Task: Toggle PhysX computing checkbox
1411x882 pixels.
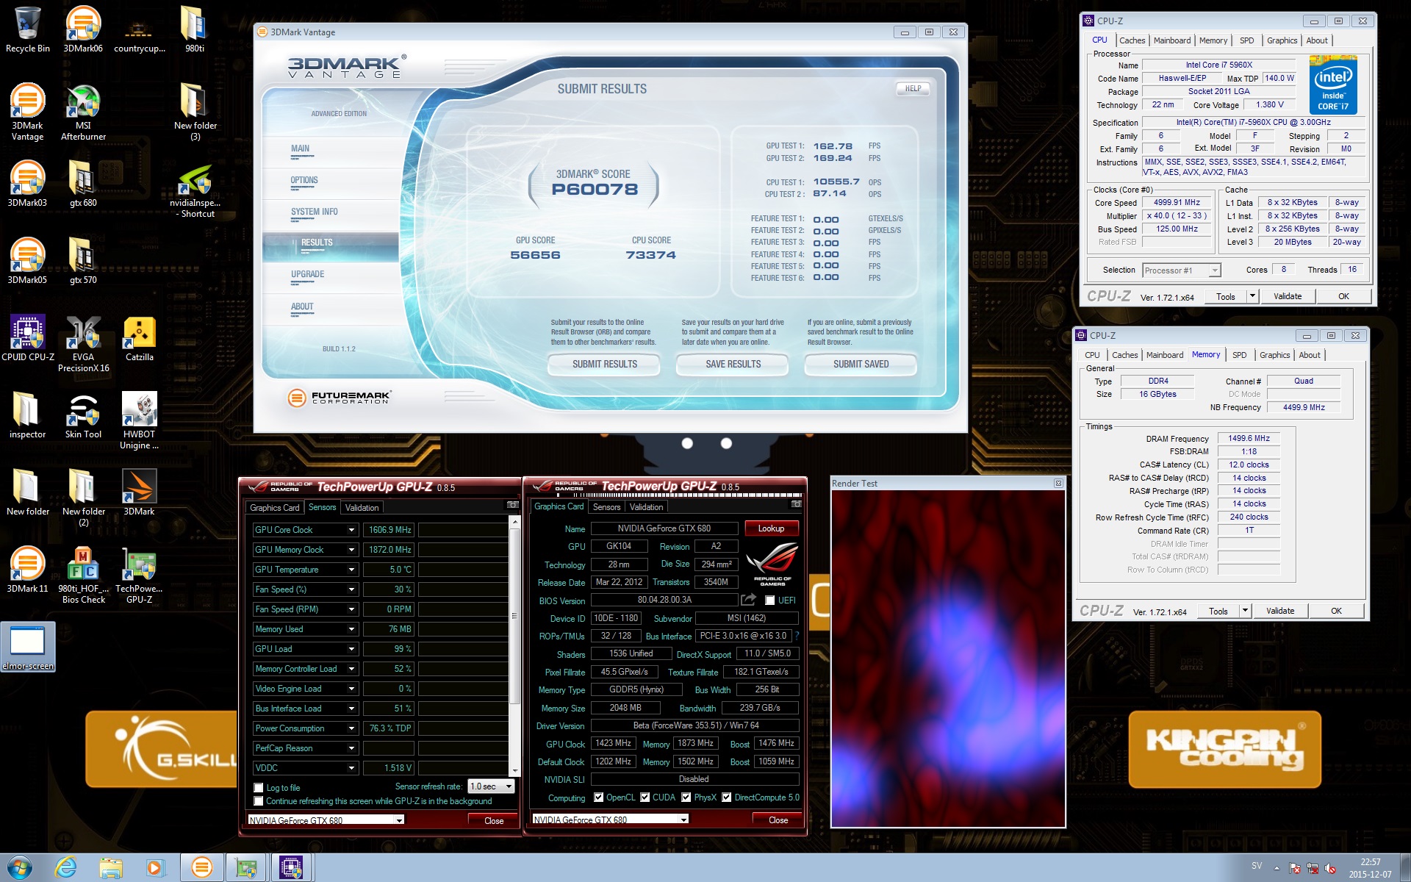Action: pyautogui.click(x=686, y=797)
